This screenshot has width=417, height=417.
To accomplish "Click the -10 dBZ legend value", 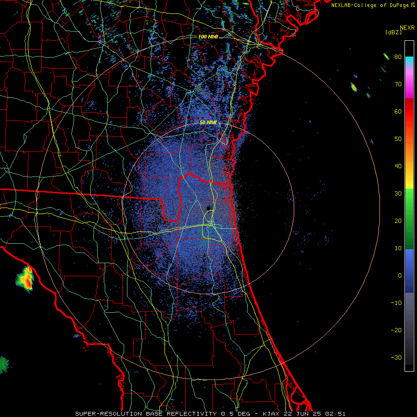I will (396, 303).
